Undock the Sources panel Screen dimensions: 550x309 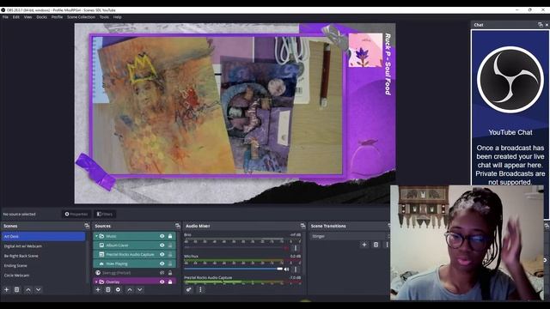[178, 226]
